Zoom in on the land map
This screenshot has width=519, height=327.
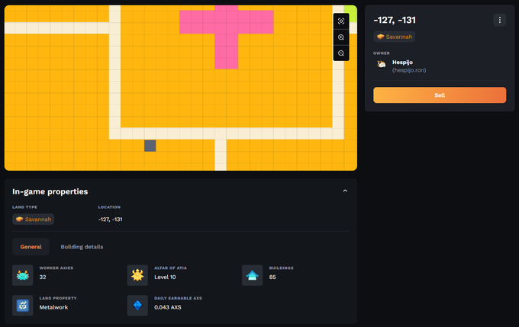pyautogui.click(x=341, y=37)
